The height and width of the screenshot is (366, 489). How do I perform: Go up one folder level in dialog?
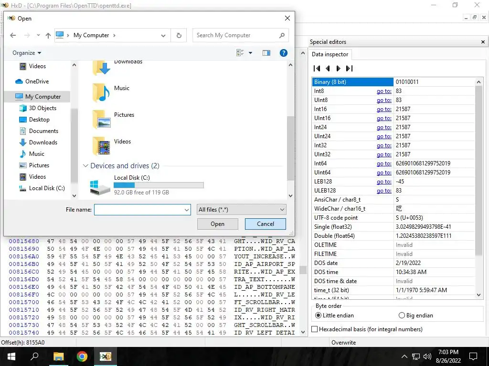[x=48, y=35]
